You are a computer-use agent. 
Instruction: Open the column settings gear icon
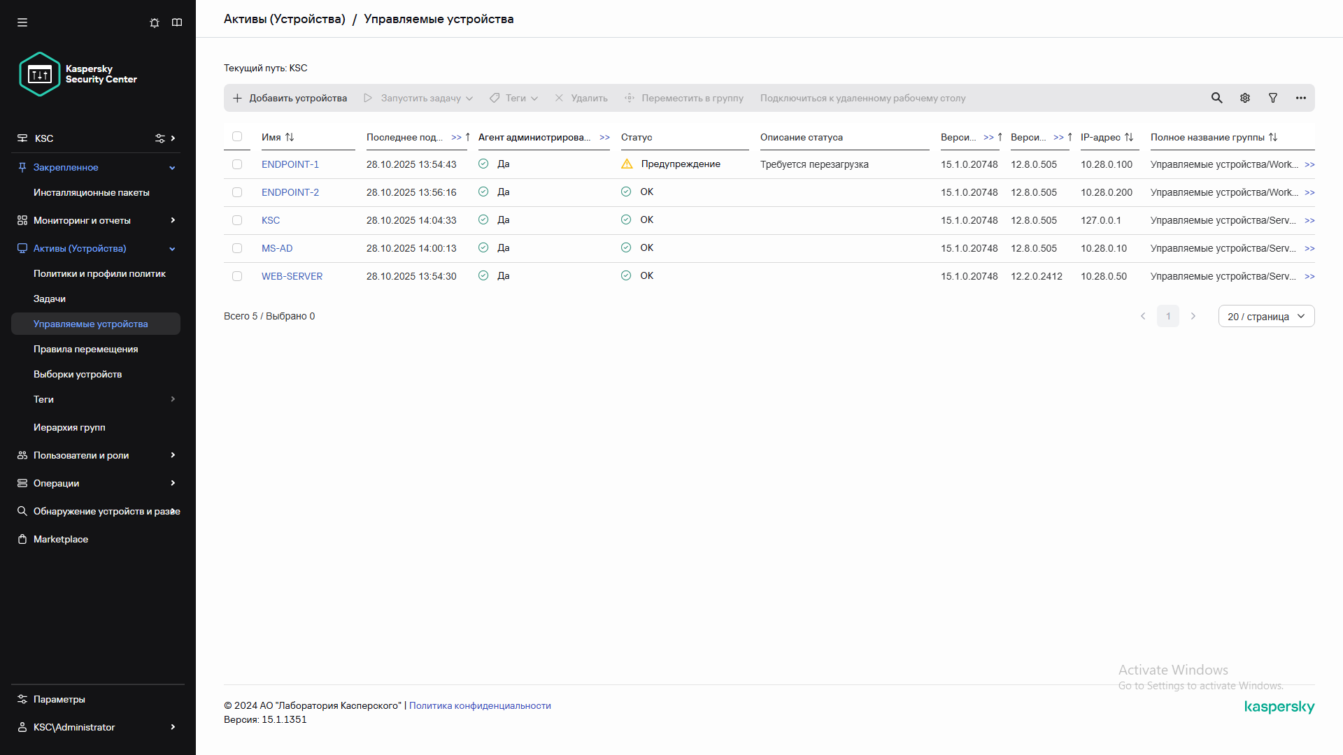coord(1245,98)
